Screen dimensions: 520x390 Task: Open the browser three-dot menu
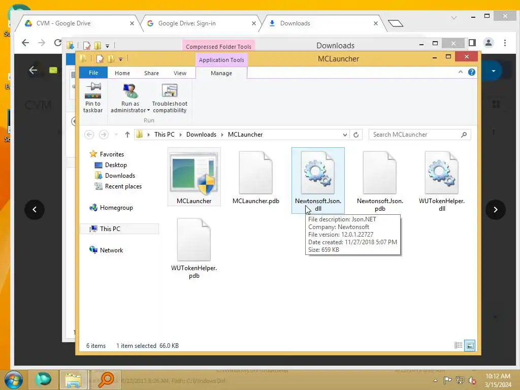click(x=505, y=43)
